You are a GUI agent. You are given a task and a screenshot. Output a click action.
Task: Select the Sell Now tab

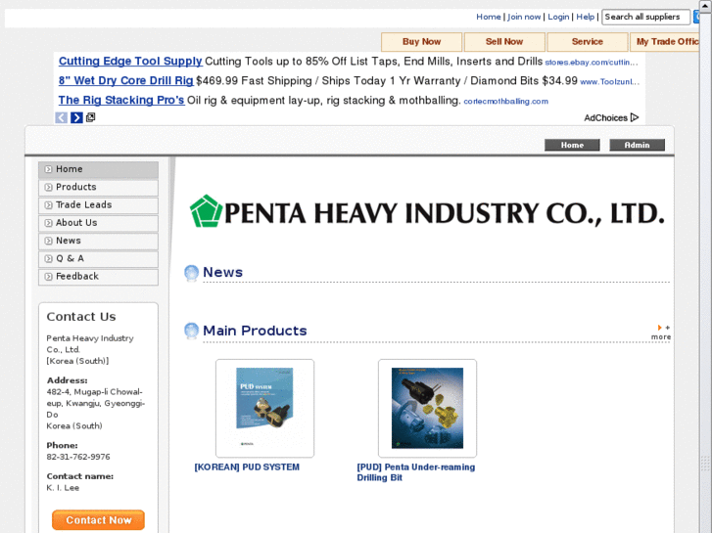[x=504, y=42]
